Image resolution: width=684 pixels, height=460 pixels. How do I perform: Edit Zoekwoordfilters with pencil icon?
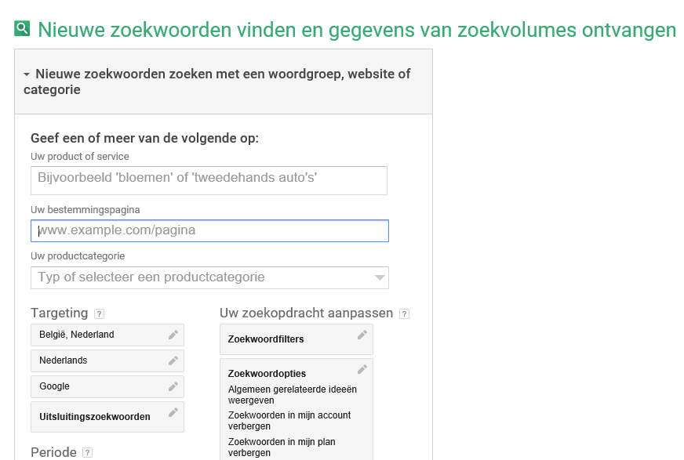(x=362, y=335)
